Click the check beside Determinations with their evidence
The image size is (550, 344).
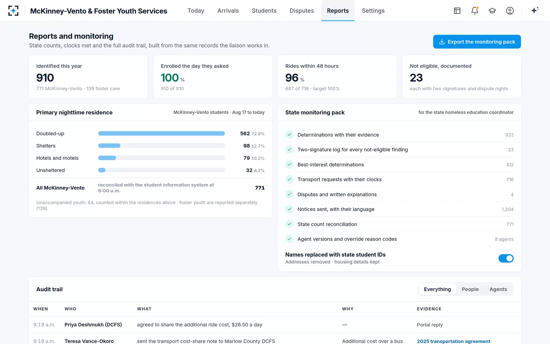tap(290, 135)
